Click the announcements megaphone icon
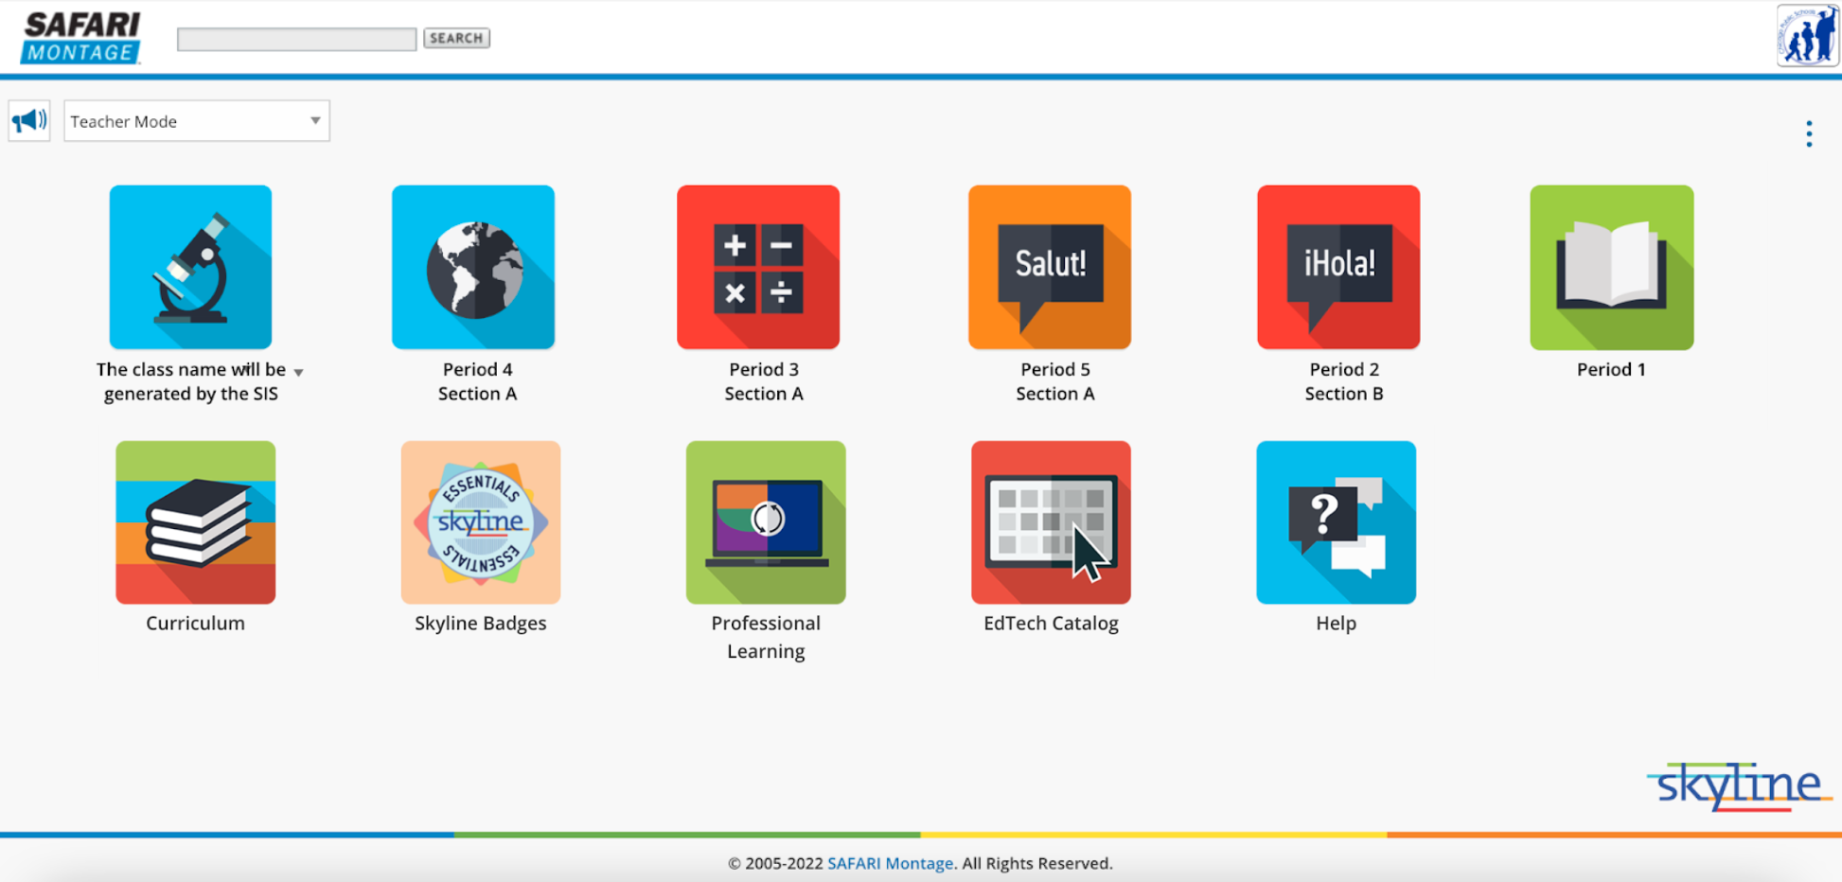Viewport: 1842px width, 882px height. (x=29, y=121)
